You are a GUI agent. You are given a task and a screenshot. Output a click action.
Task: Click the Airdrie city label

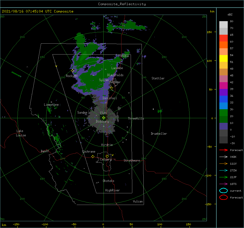[x=107, y=145]
